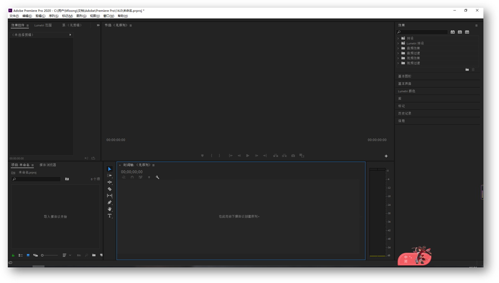The width and height of the screenshot is (499, 283).
Task: Play the Program Monitor
Action: [248, 156]
